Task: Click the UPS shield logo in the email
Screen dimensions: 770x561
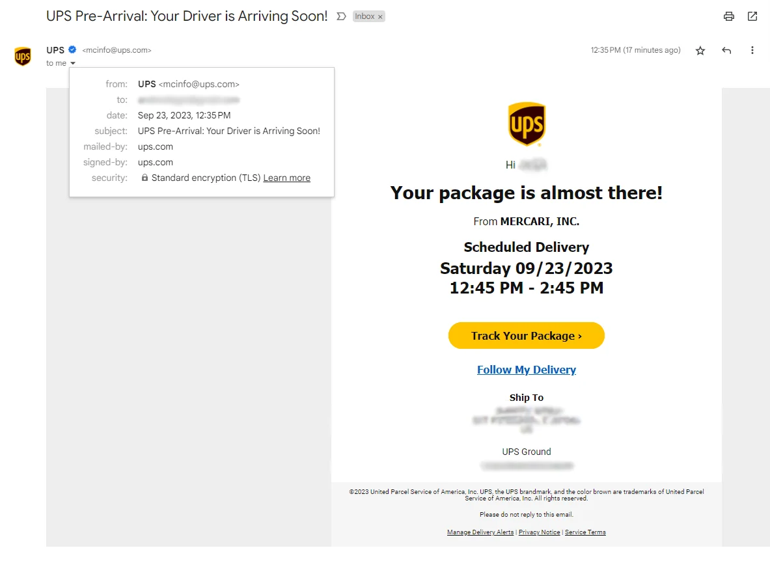Action: (526, 124)
